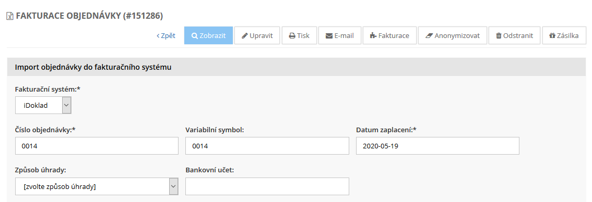Image resolution: width=592 pixels, height=202 pixels.
Task: Expand the Způsob úhrady dropdown arrow
Action: click(173, 186)
